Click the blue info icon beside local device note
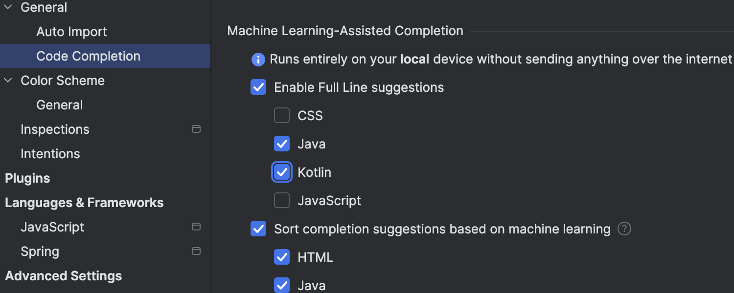The height and width of the screenshot is (293, 734). point(258,60)
